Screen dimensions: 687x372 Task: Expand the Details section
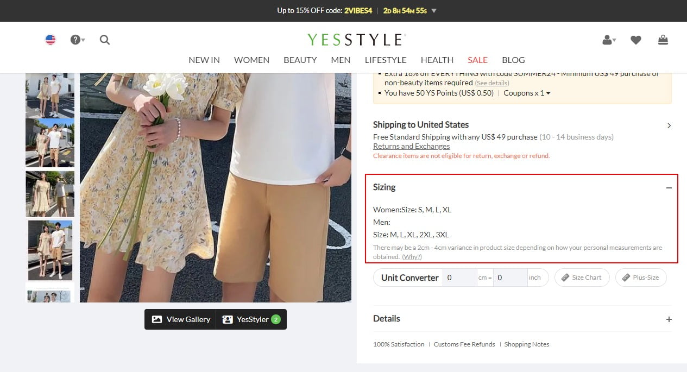(669, 319)
